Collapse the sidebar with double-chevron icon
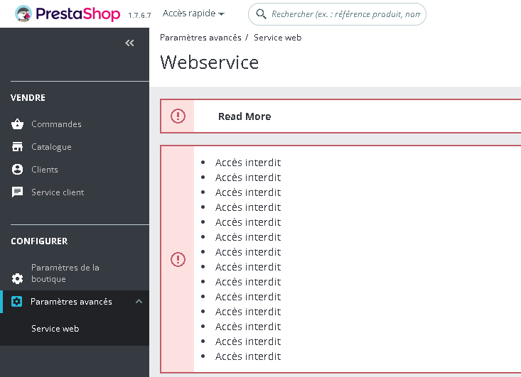This screenshot has height=377, width=521. coord(129,43)
